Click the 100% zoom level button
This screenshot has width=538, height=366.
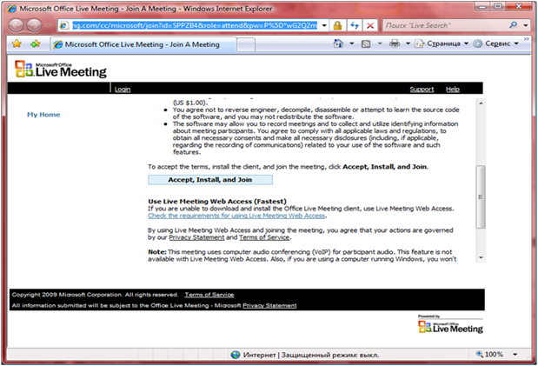[489, 354]
